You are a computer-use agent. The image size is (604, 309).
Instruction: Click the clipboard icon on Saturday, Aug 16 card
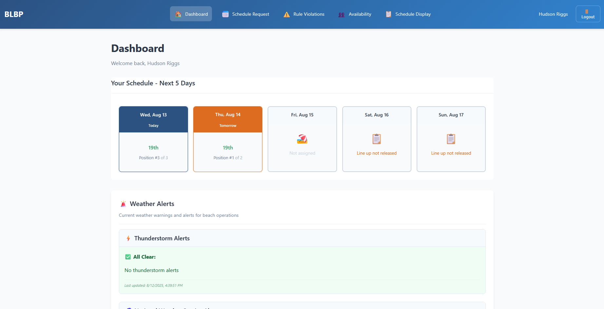pyautogui.click(x=376, y=139)
